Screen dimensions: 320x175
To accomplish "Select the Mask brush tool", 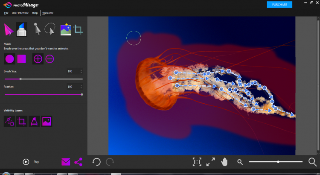I will (x=21, y=29).
